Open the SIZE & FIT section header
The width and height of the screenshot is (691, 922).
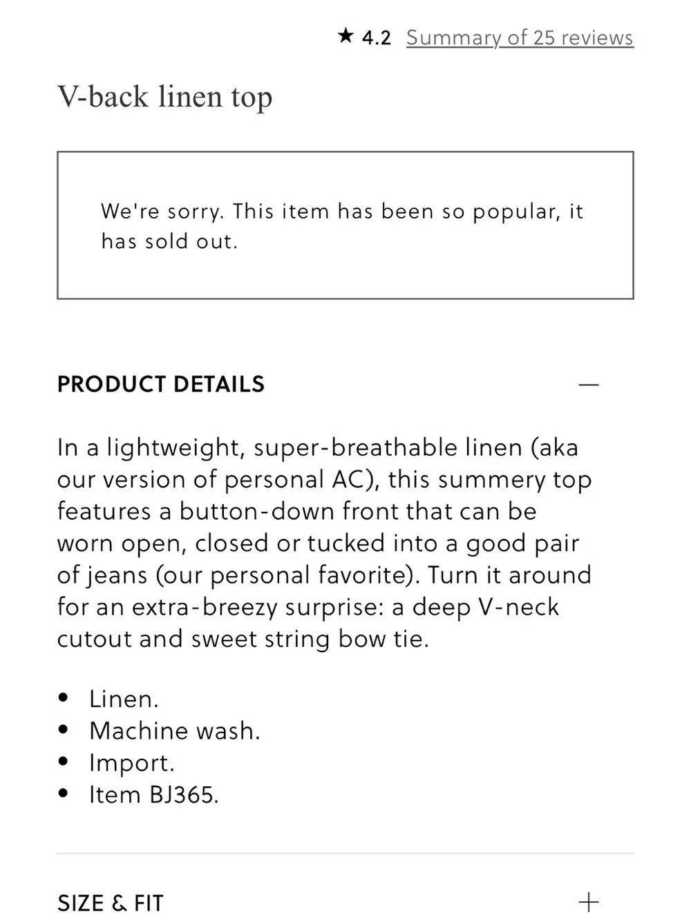345,903
